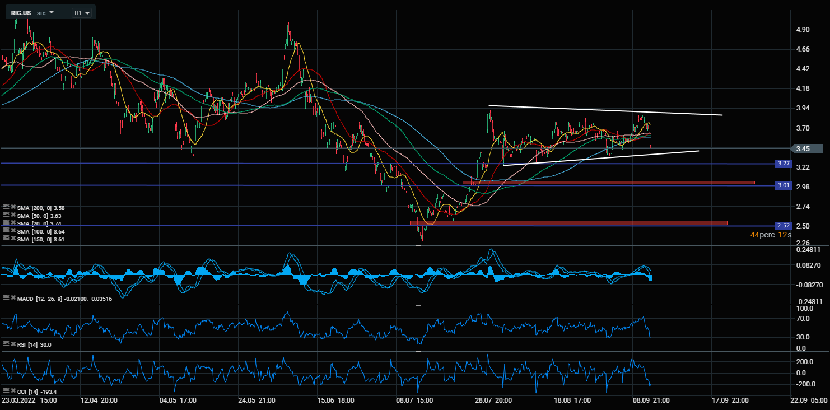Expand the RIG.US symbol dropdown arrow
This screenshot has height=410, width=830.
pyautogui.click(x=52, y=12)
